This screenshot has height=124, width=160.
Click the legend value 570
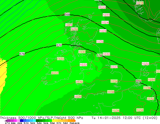59,123
